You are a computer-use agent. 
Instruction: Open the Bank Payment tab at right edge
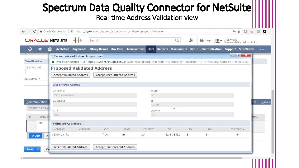(266, 102)
